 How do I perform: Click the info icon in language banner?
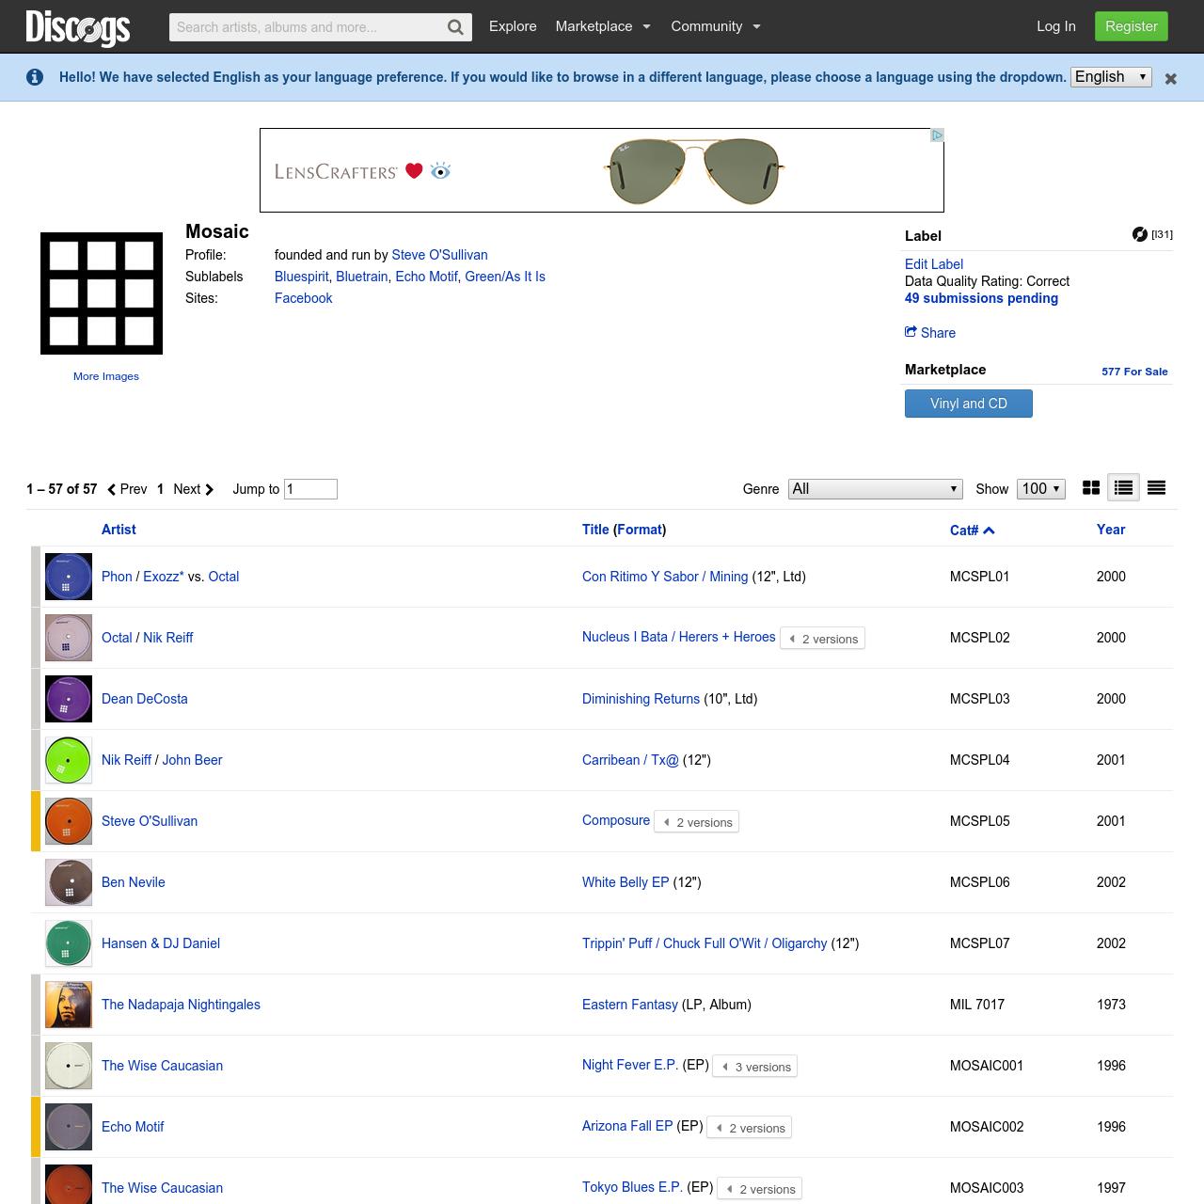[x=35, y=77]
